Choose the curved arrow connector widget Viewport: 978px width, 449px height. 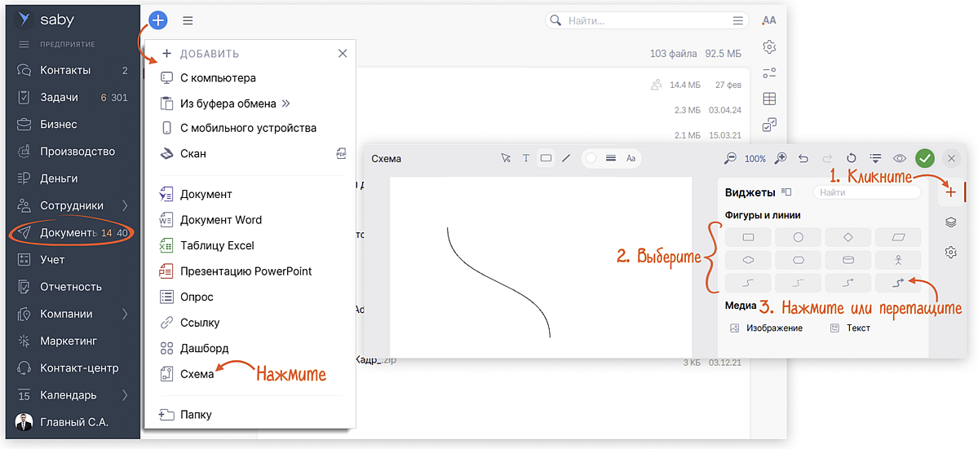897,283
